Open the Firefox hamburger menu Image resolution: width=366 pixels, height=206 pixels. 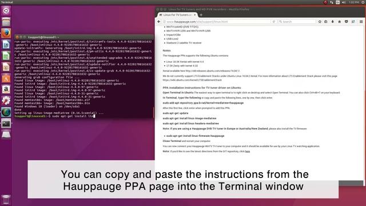coord(361,22)
